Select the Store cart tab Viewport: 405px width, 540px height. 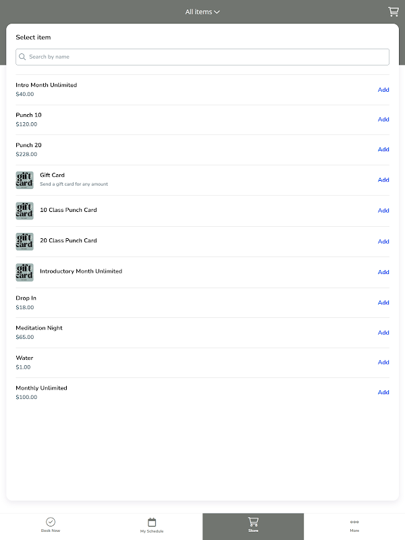253,525
